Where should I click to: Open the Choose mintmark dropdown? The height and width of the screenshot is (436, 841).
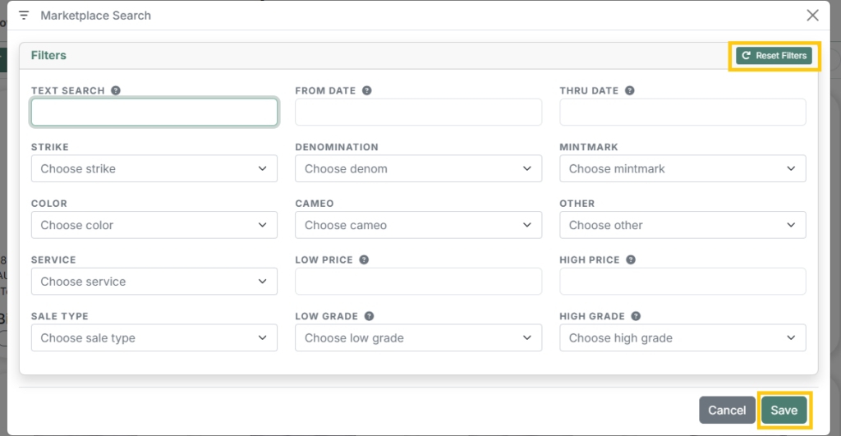682,168
